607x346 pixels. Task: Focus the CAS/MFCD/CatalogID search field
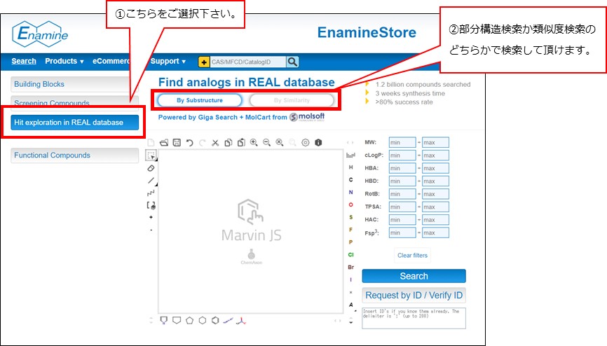247,62
